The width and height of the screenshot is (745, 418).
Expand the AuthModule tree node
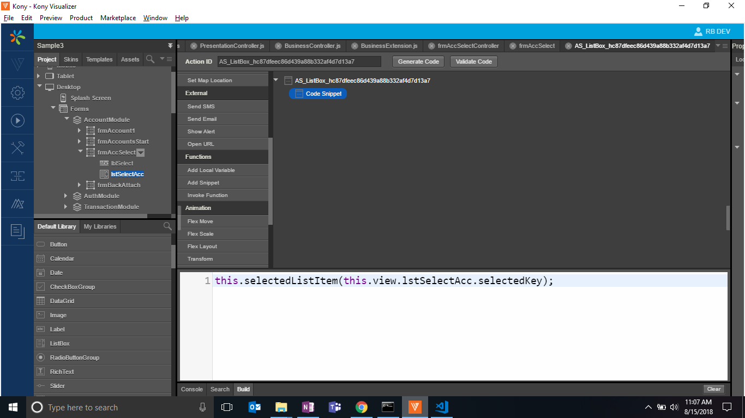[x=66, y=196]
